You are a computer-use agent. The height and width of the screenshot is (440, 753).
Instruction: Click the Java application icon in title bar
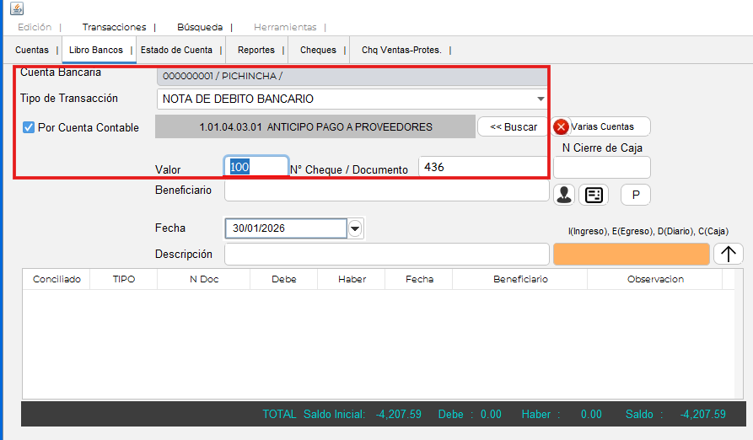pyautogui.click(x=16, y=8)
